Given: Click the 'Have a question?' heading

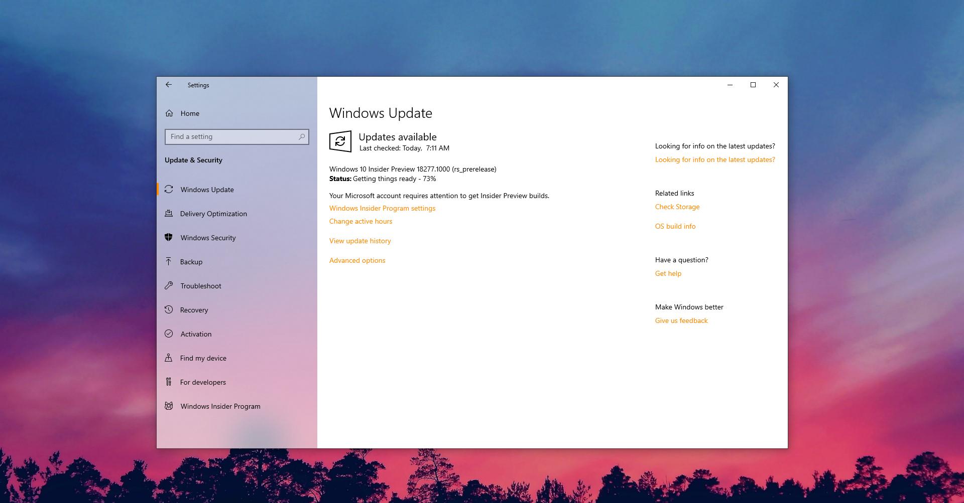Looking at the screenshot, I should tap(681, 260).
